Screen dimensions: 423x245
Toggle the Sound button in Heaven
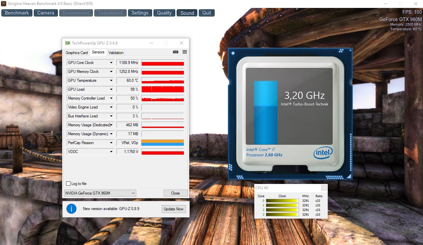(x=187, y=13)
